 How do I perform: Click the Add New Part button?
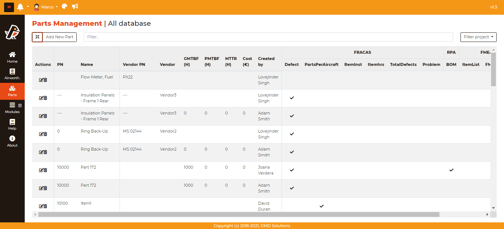click(x=59, y=37)
